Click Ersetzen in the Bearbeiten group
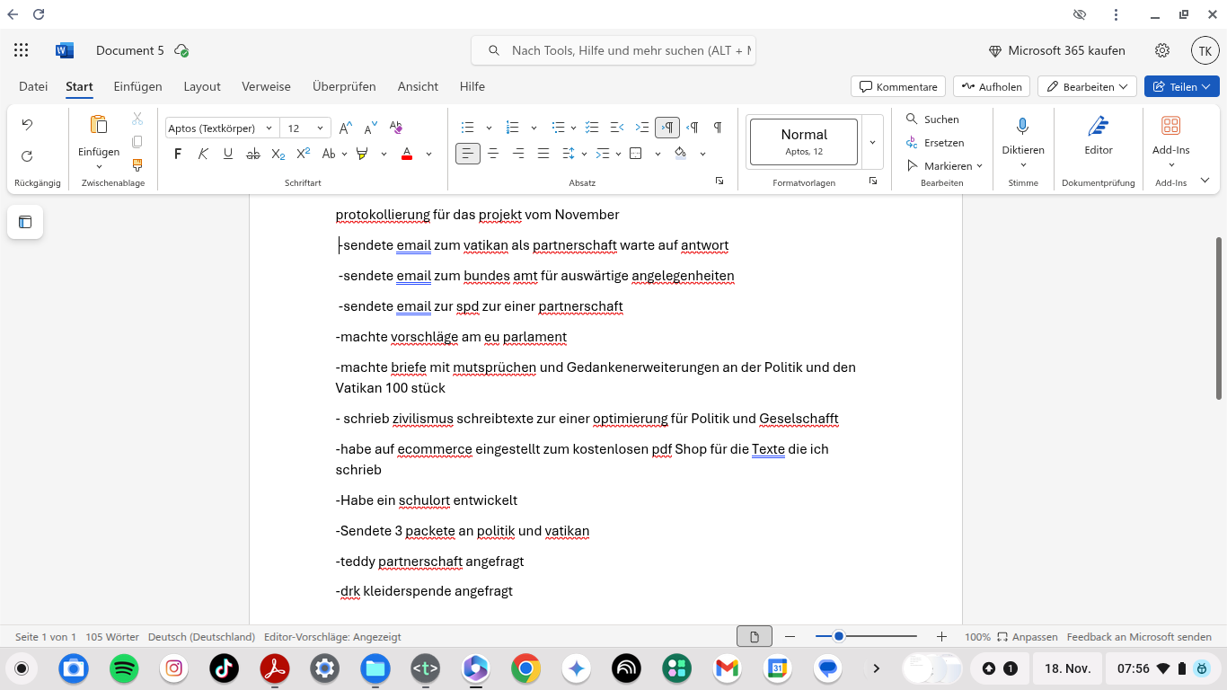This screenshot has height=690, width=1227. 935,143
